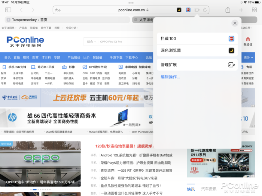The height and width of the screenshot is (196, 262).
Task: Show the tab overview grid
Action: click(x=254, y=10)
